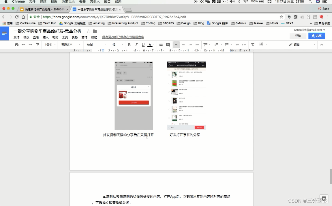Screen dimensions: 332x206
Task: Insert a link with the link icon
Action: [x=161, y=44]
